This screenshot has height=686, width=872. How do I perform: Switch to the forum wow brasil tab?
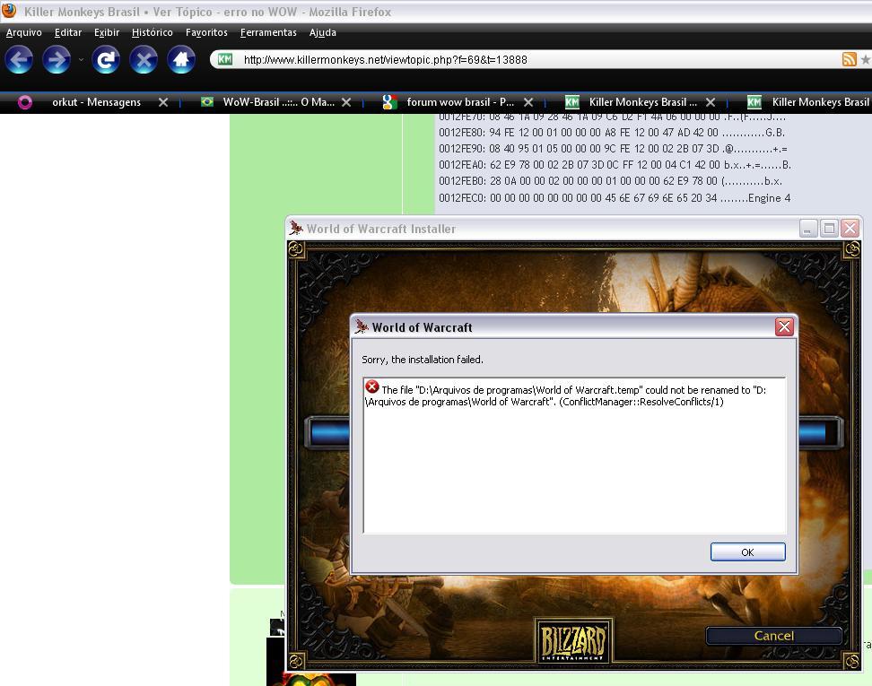coord(459,102)
